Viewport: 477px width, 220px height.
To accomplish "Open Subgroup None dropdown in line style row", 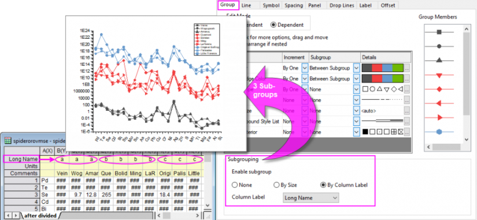I will click(x=357, y=100).
